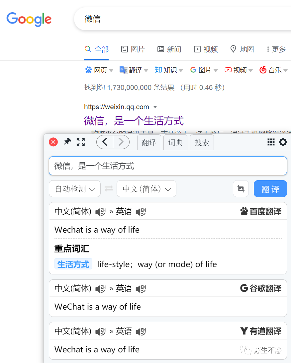Screen dimensions: 291x363
Task: Open the 微信，是一个生活方式 result link
Action: pyautogui.click(x=134, y=121)
